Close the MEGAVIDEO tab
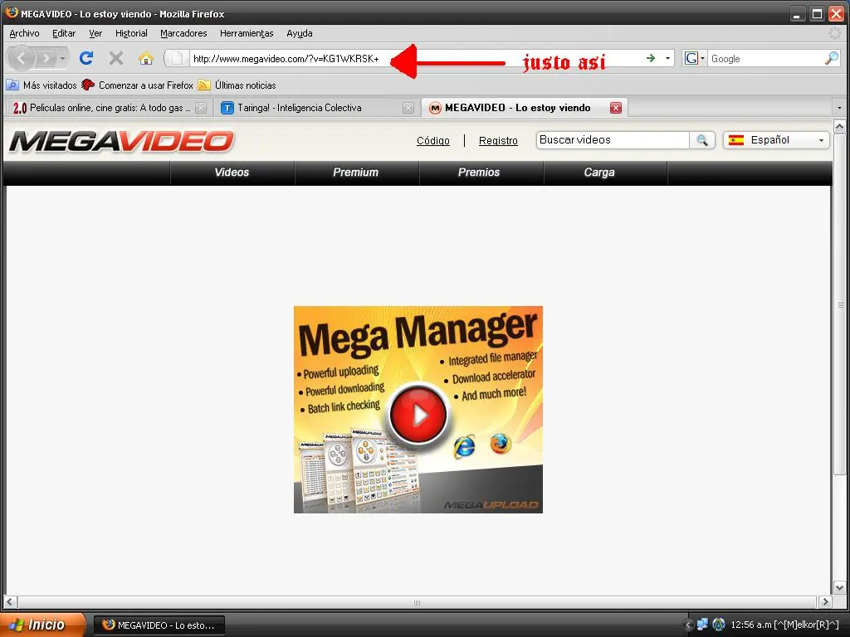Screen dimensions: 850x637 tap(616, 108)
